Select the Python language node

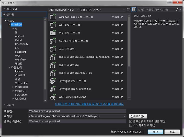pyautogui.click(x=19, y=71)
